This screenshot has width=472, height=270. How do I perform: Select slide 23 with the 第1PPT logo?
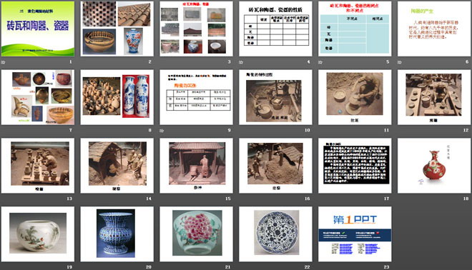pyautogui.click(x=355, y=234)
